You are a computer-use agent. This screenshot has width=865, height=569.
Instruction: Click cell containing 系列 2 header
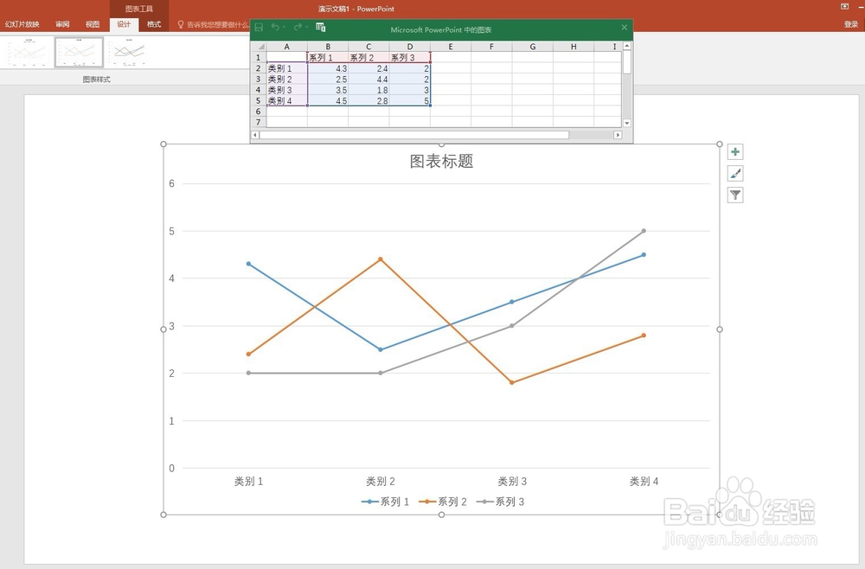point(369,57)
